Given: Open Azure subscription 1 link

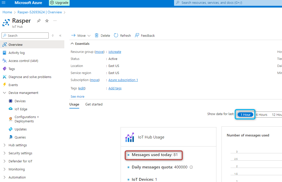Looking at the screenshot, I should click(x=123, y=80).
